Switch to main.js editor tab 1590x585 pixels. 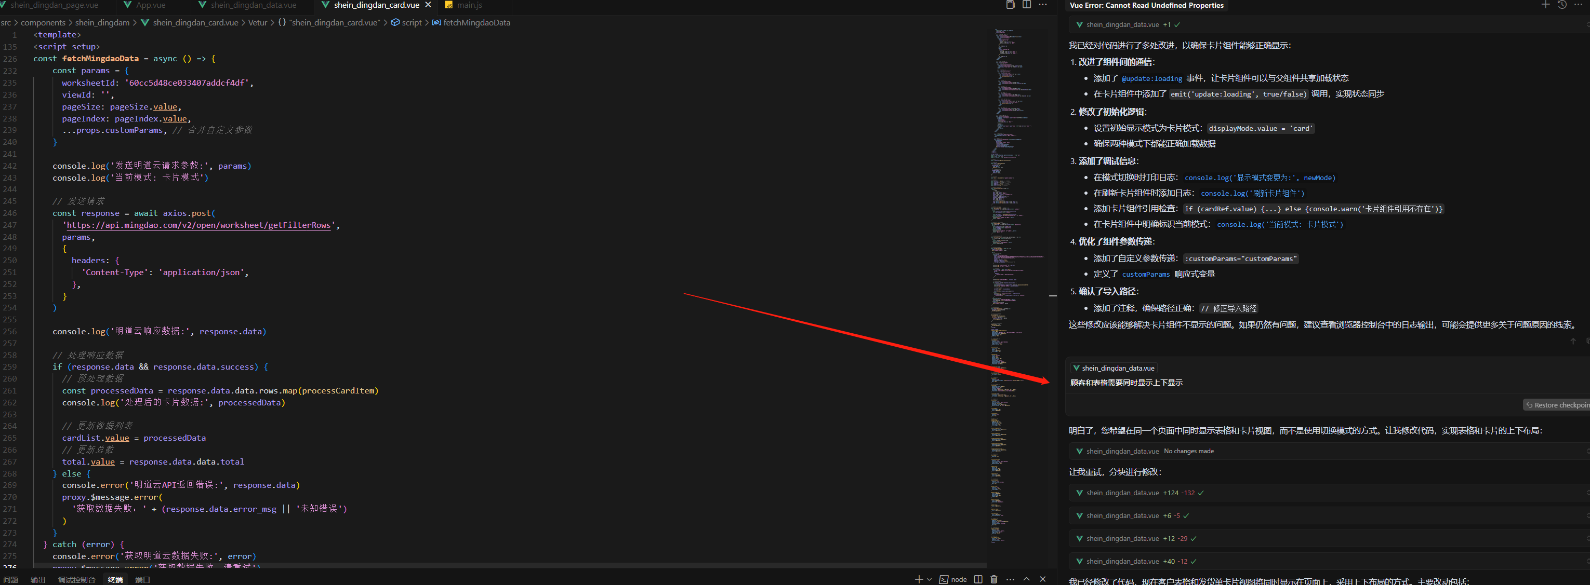(469, 5)
